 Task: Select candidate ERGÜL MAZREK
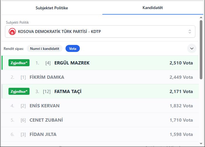click(72, 63)
